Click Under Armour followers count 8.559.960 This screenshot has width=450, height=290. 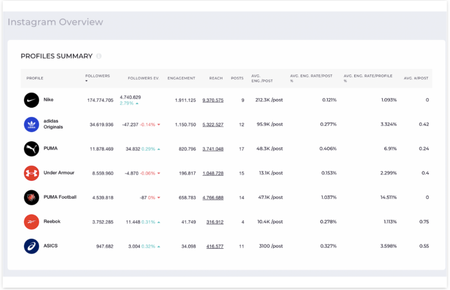103,173
